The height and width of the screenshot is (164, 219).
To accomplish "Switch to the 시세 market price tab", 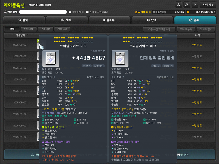I will tap(67, 20).
